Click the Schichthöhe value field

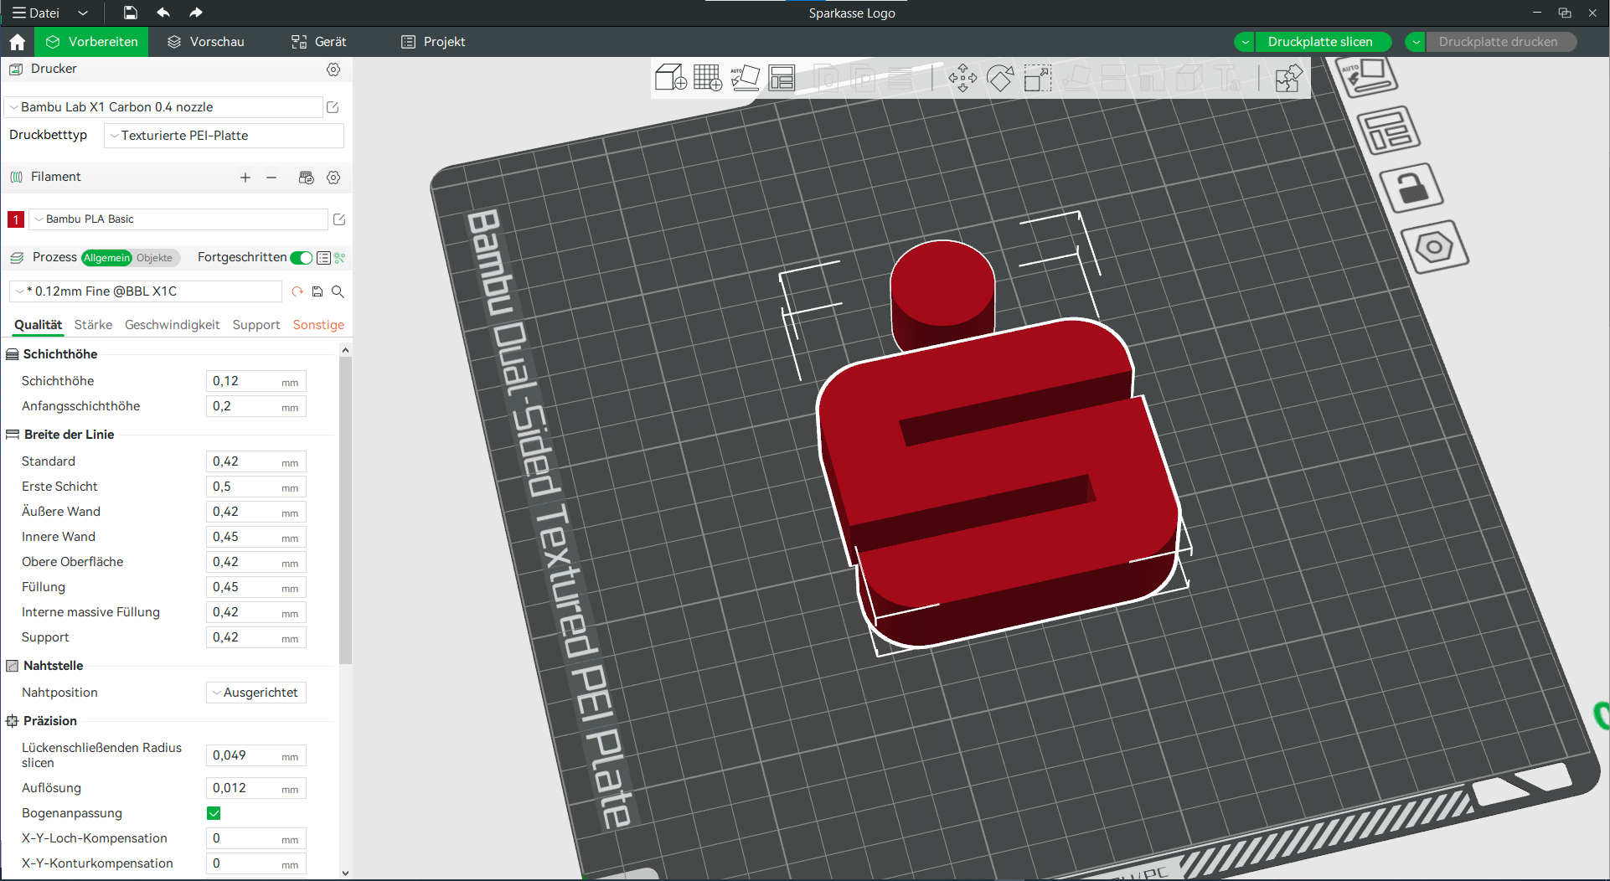(255, 381)
